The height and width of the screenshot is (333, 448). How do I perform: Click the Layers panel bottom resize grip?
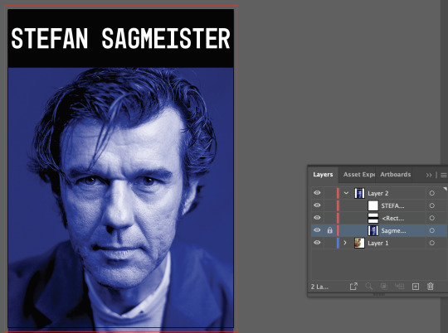coord(378,294)
